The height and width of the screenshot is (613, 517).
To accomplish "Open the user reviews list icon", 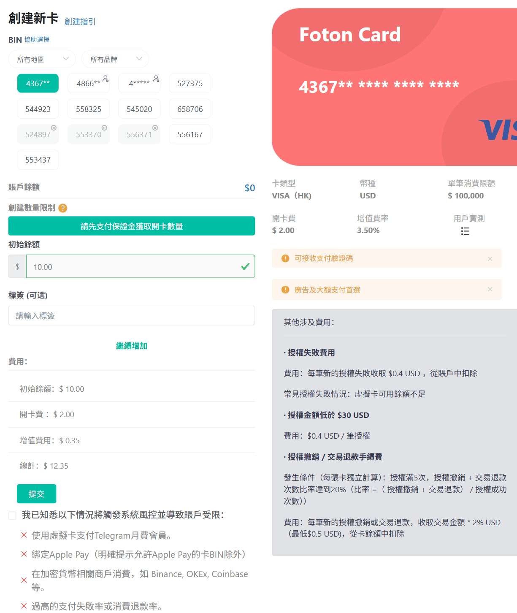I will click(x=465, y=231).
